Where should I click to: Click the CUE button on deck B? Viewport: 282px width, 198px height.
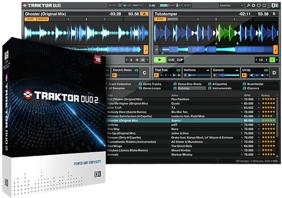tap(171, 60)
